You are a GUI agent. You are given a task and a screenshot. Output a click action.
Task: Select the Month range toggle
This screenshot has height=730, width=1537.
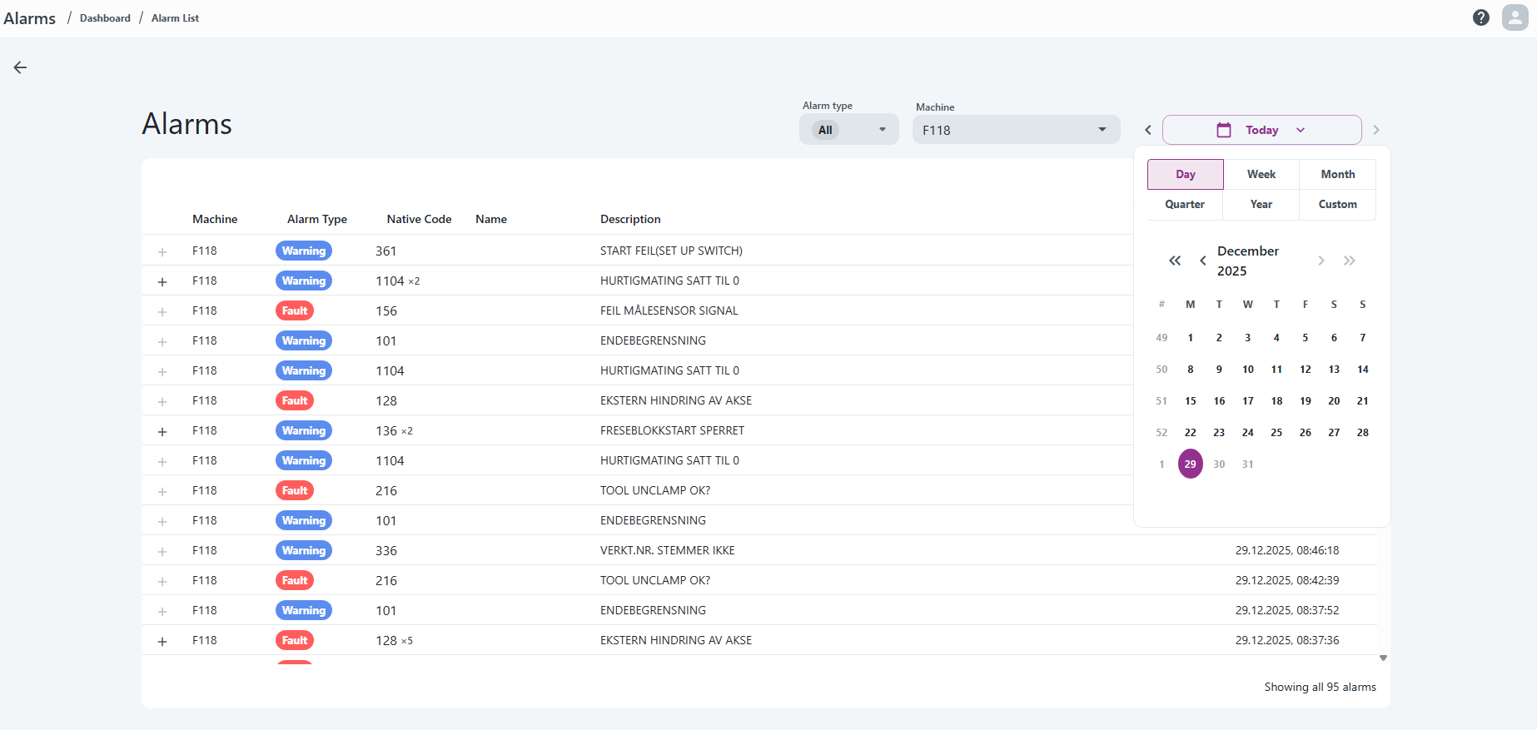pyautogui.click(x=1337, y=174)
